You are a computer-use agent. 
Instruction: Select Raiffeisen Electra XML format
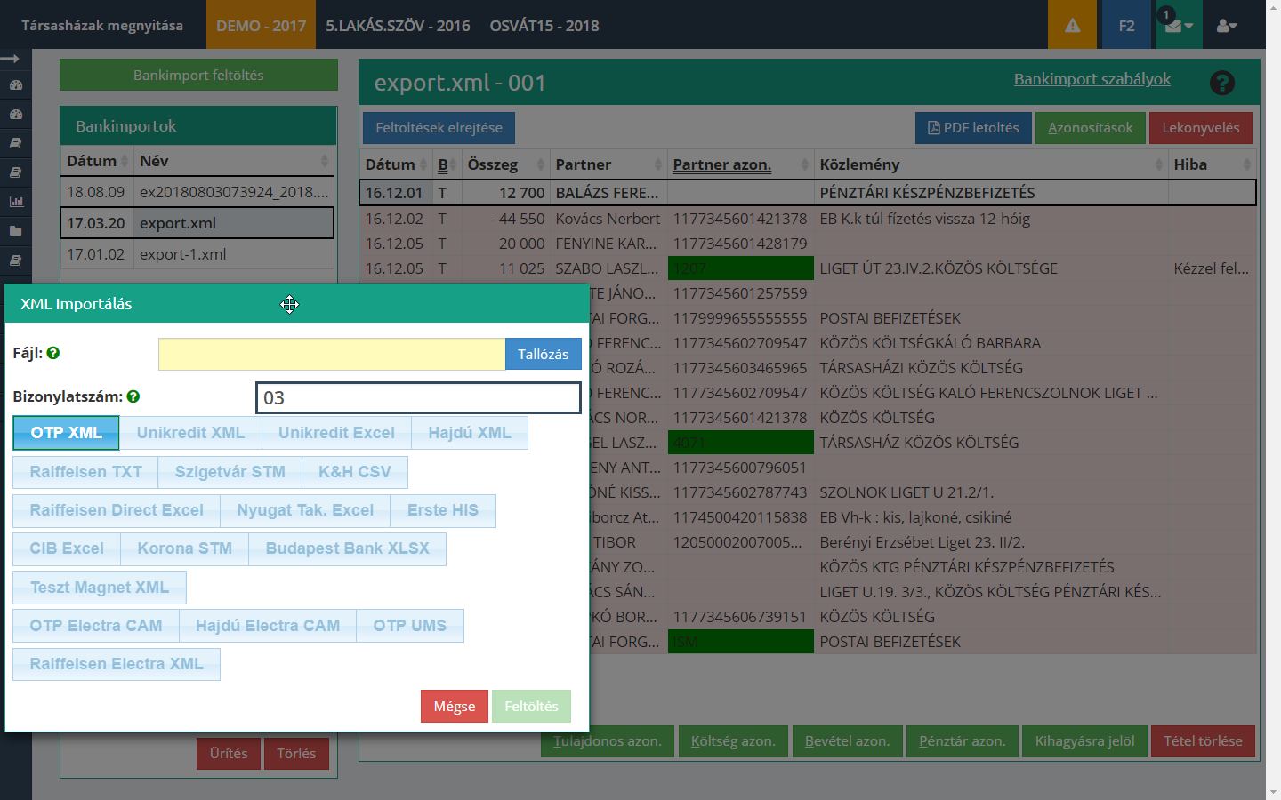coord(117,664)
